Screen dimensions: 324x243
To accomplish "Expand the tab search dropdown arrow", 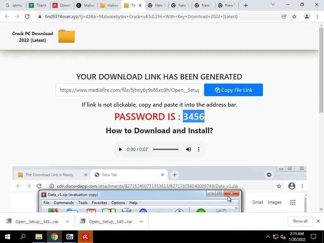I will [273, 4].
